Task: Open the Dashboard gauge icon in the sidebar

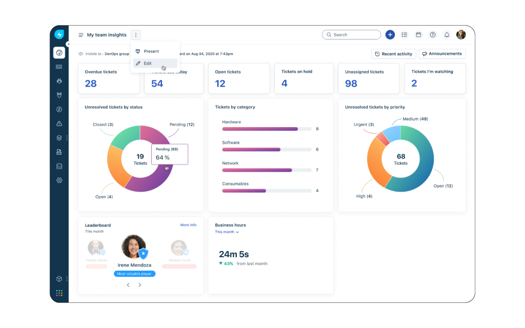Action: pos(59,52)
